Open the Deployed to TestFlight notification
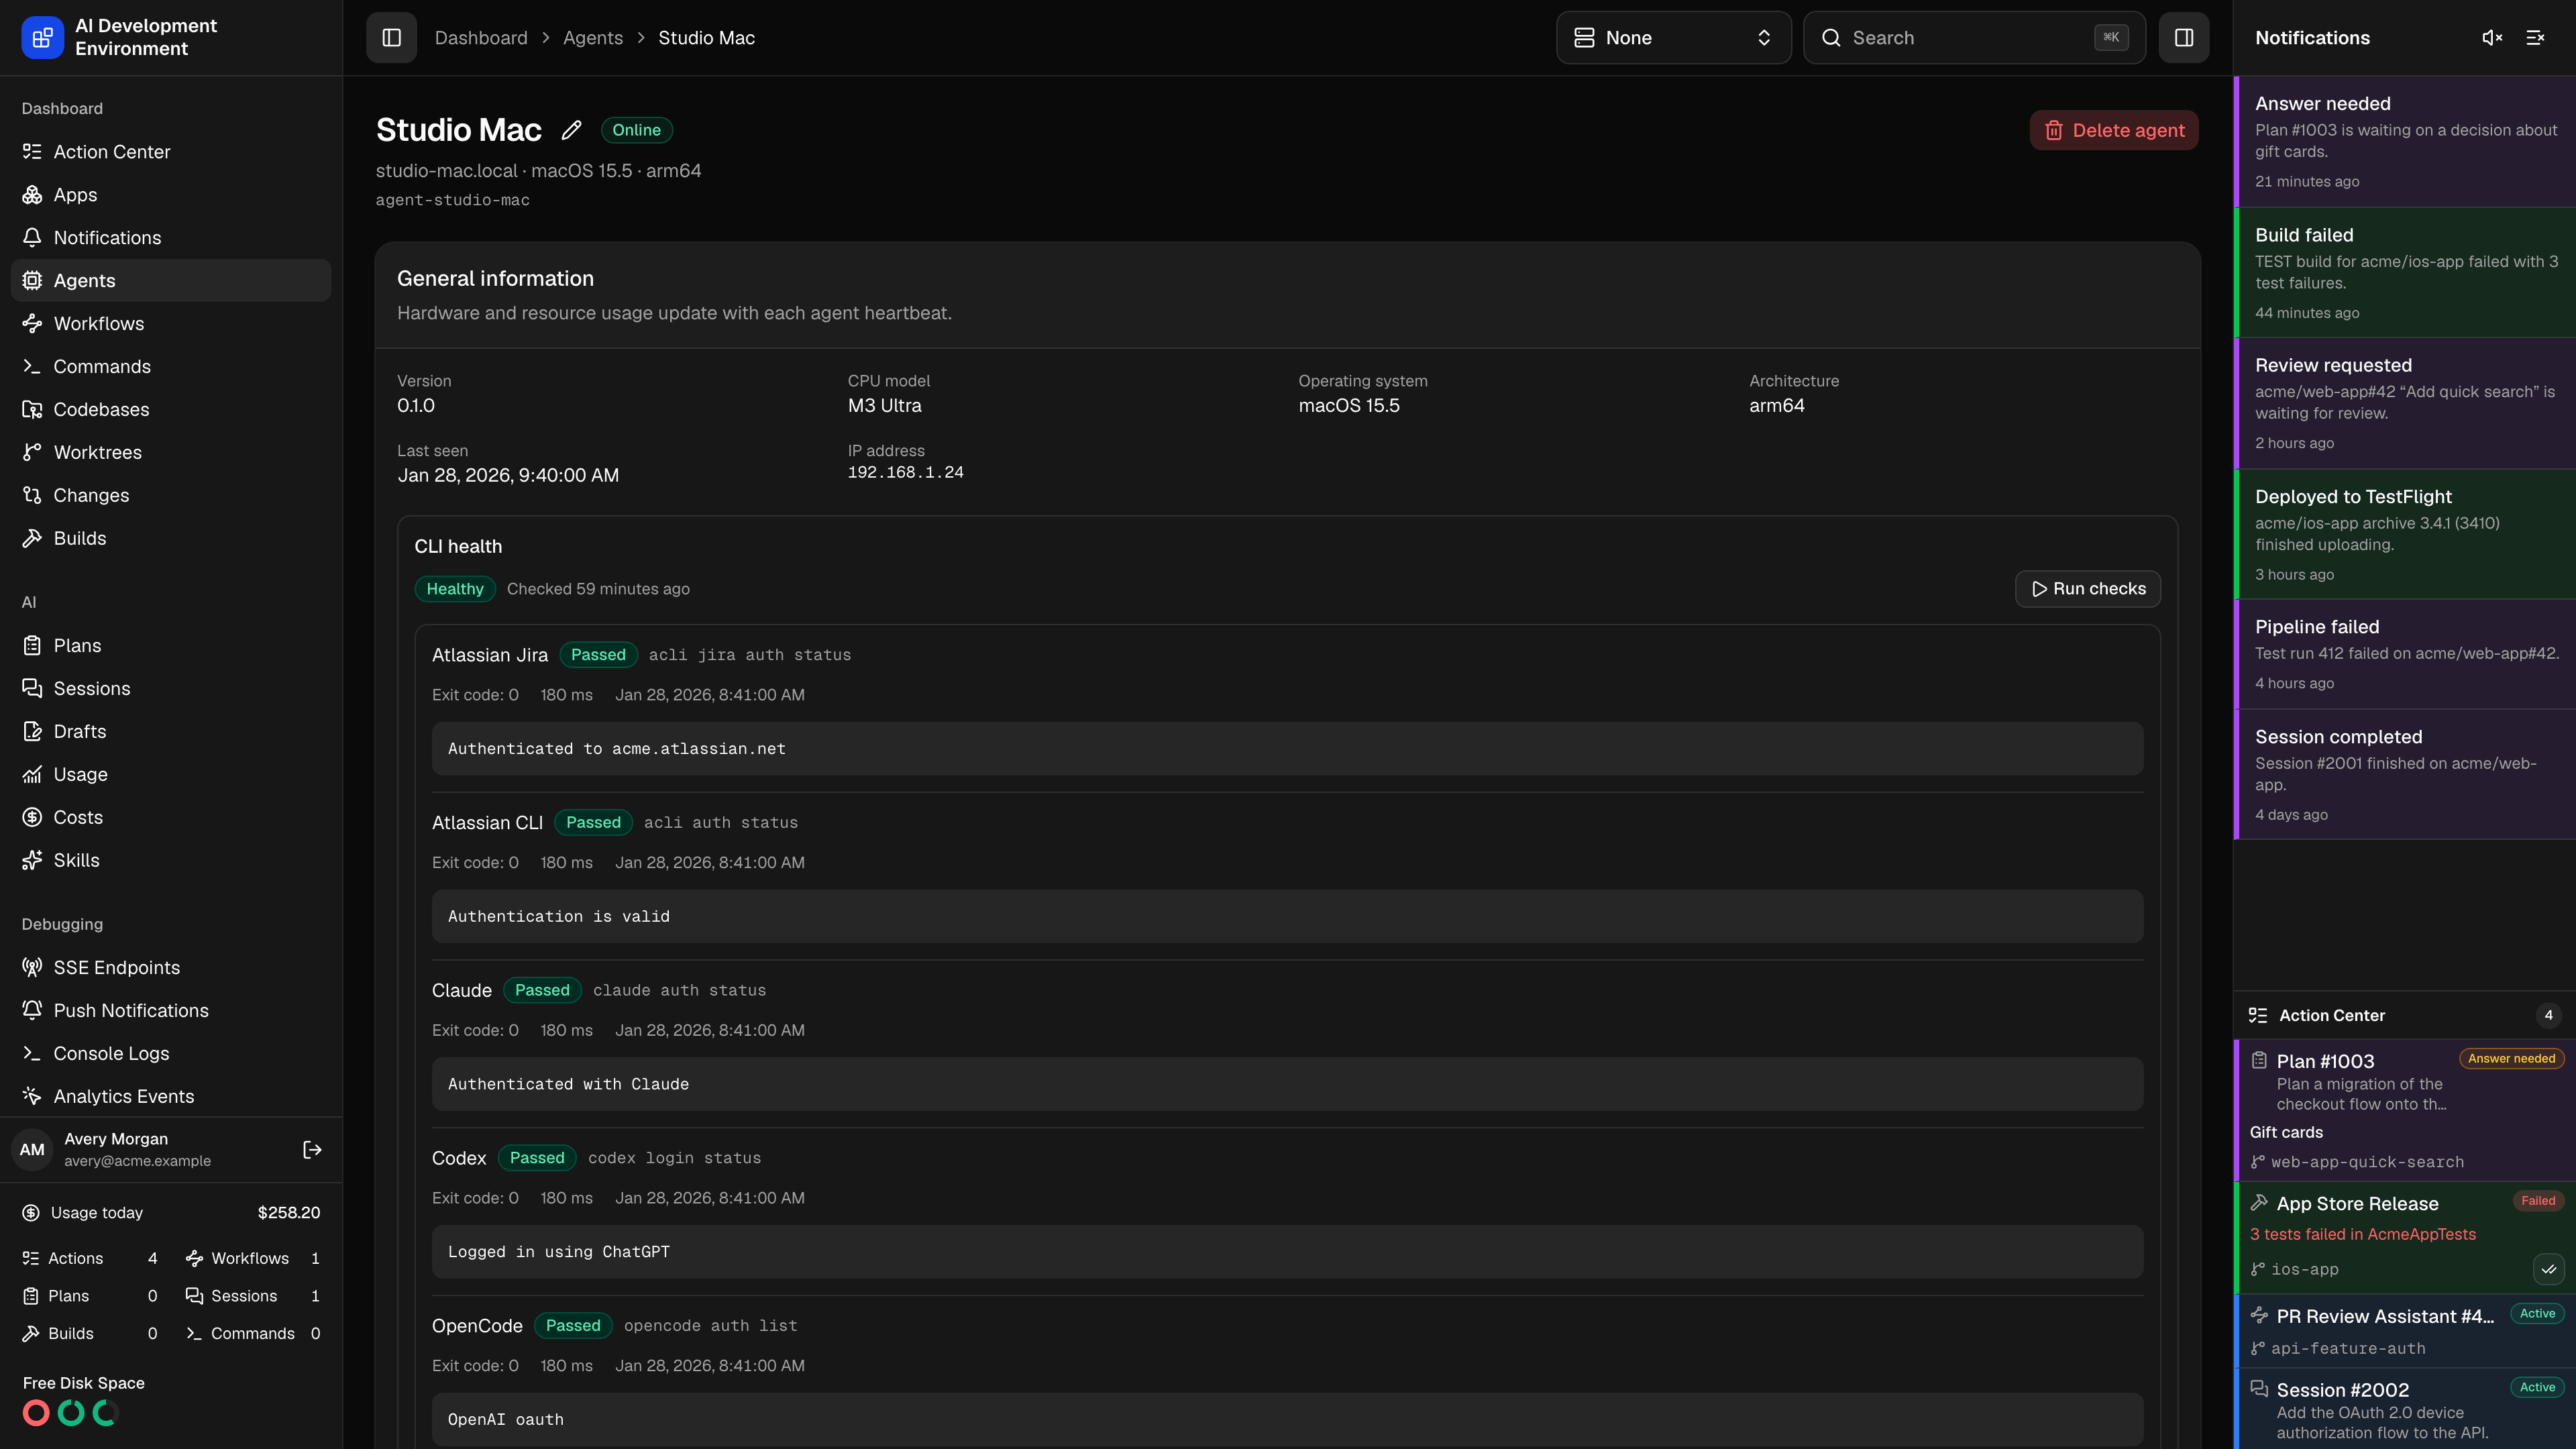This screenshot has height=1449, width=2576. (x=2405, y=535)
